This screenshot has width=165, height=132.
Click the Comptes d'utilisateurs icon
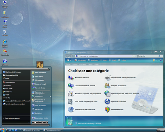(x=107, y=86)
